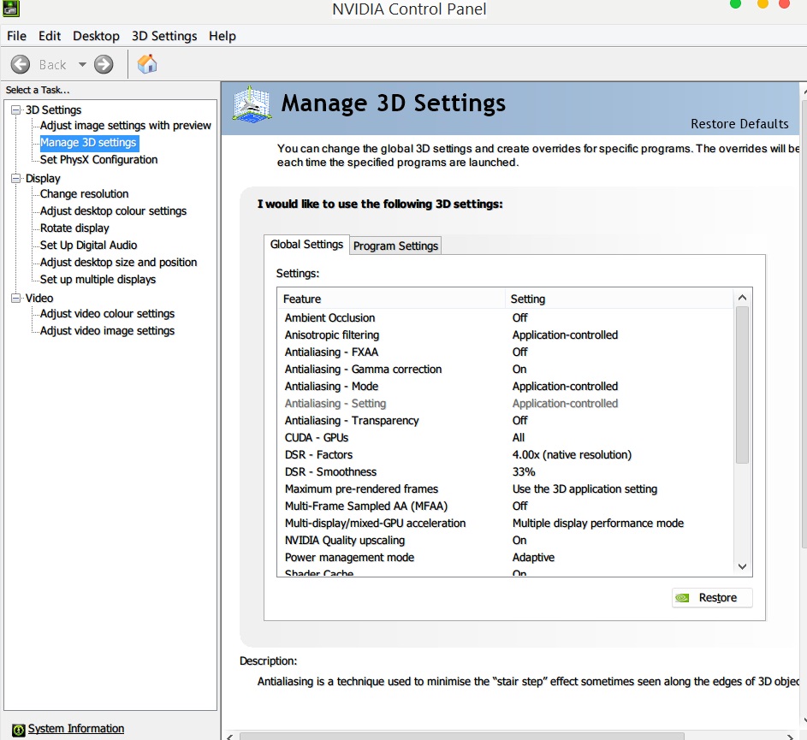Screen dimensions: 807x740
Task: Collapse the Display tree node
Action: click(16, 178)
